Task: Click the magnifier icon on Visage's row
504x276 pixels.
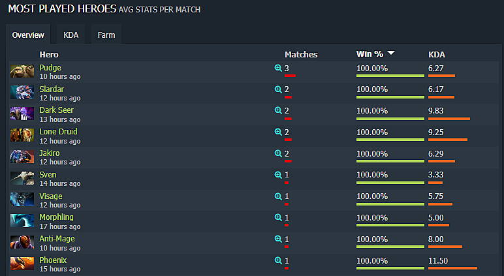Action: [278, 196]
